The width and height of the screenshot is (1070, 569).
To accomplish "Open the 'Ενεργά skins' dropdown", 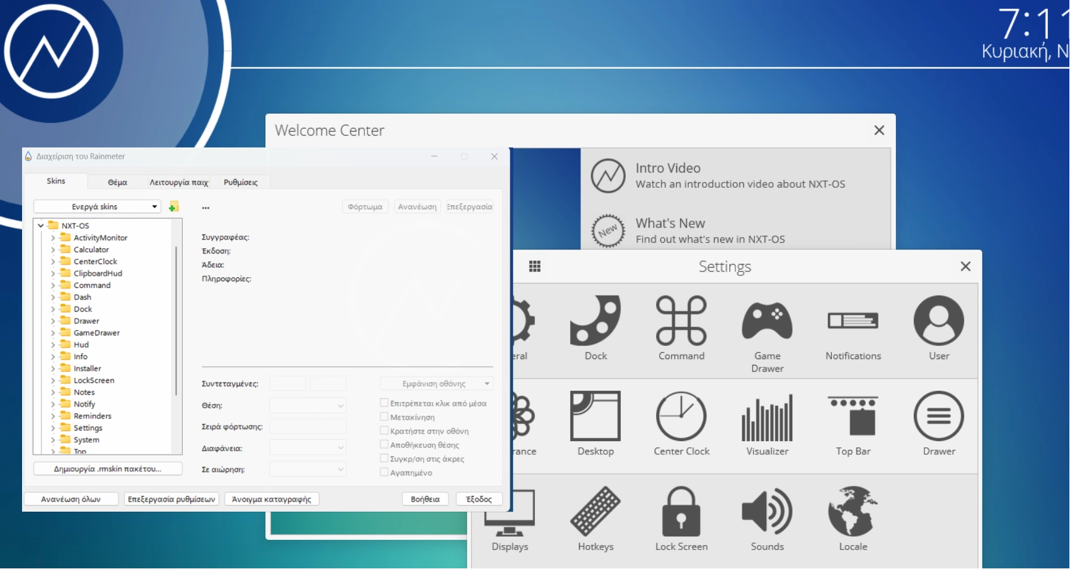I will pyautogui.click(x=98, y=207).
